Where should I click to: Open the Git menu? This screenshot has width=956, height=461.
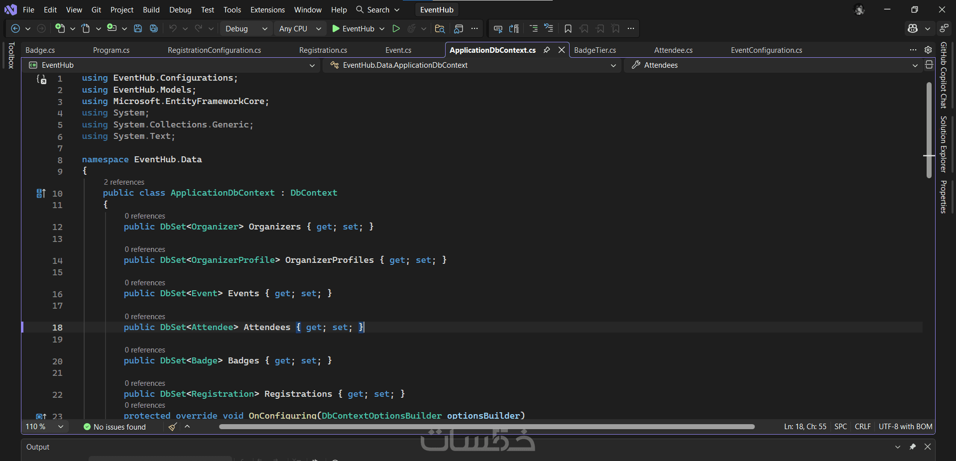(x=96, y=9)
